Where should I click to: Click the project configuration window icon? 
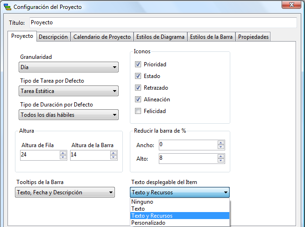point(7,7)
